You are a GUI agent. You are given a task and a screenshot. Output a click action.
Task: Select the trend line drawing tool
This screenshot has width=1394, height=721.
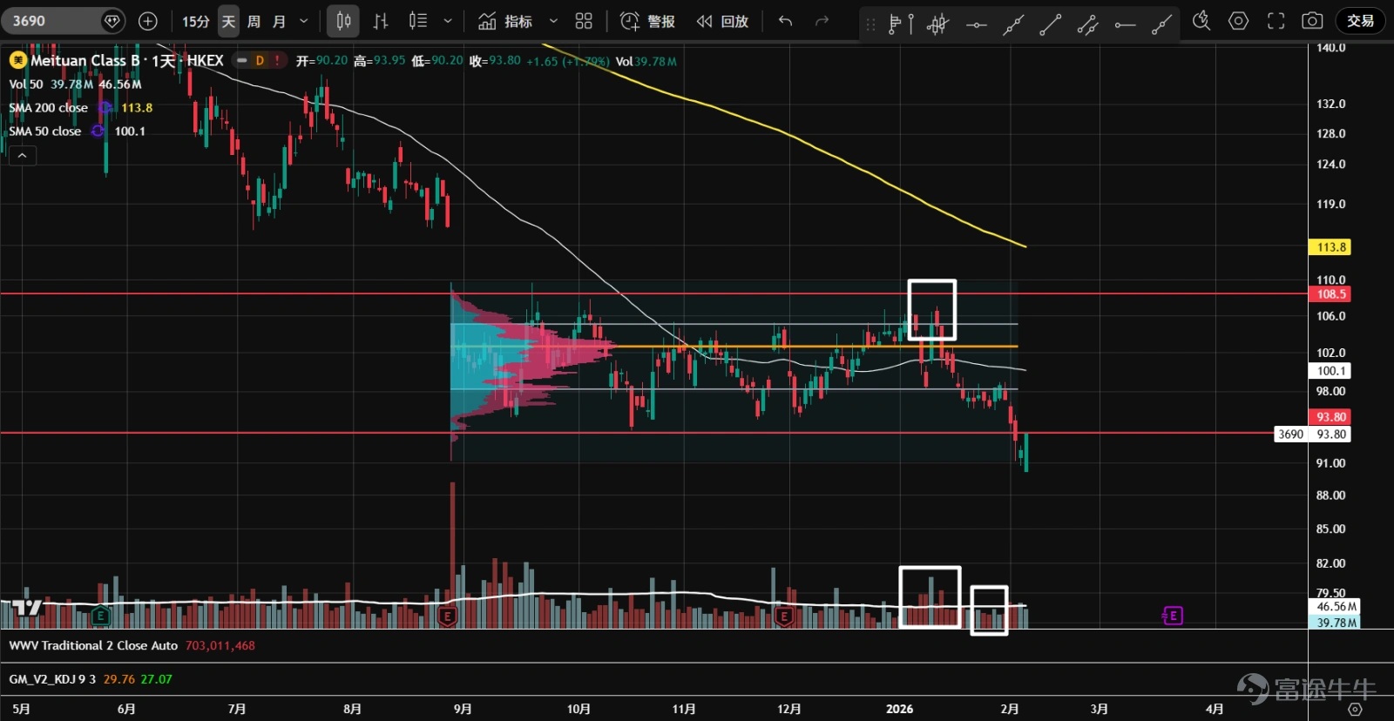click(x=1051, y=24)
